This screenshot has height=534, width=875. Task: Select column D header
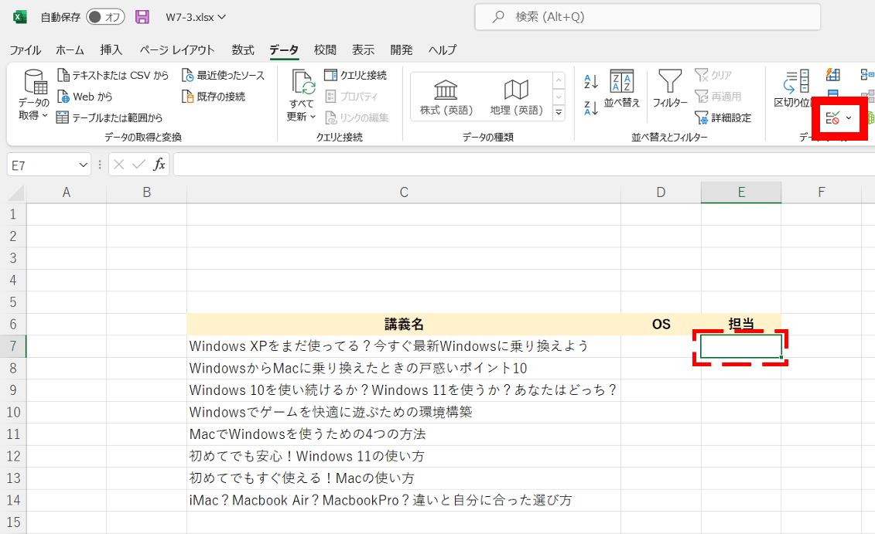[661, 193]
